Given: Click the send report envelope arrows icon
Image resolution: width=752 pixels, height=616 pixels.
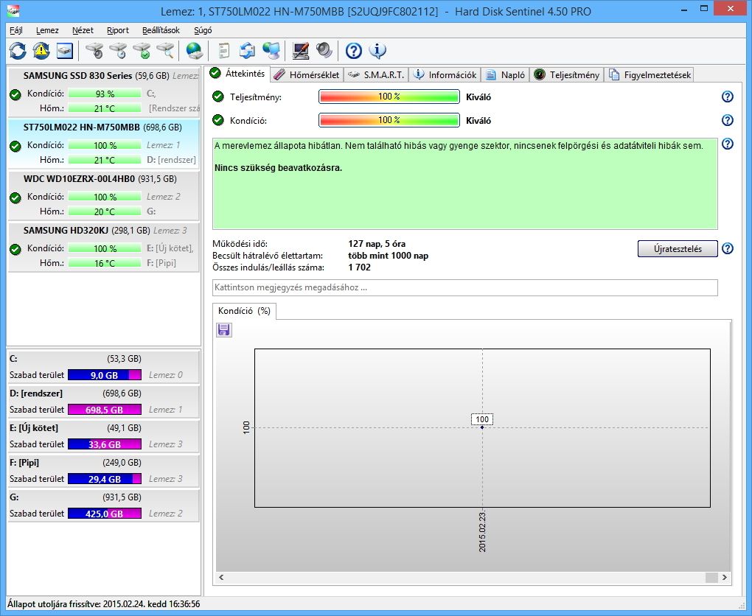Looking at the screenshot, I should [248, 50].
